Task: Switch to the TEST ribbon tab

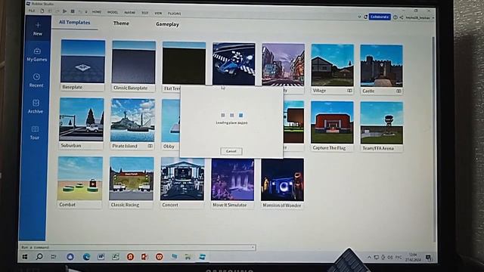Action: (x=144, y=13)
